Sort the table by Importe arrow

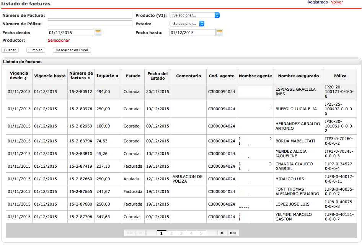tap(117, 76)
